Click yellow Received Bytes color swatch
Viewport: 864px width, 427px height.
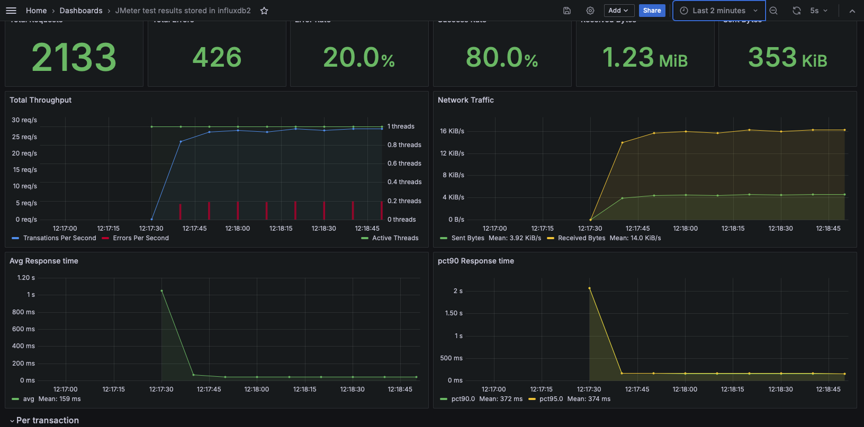551,238
